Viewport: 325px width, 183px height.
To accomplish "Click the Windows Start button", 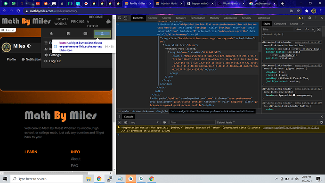I will pos(5,179).
